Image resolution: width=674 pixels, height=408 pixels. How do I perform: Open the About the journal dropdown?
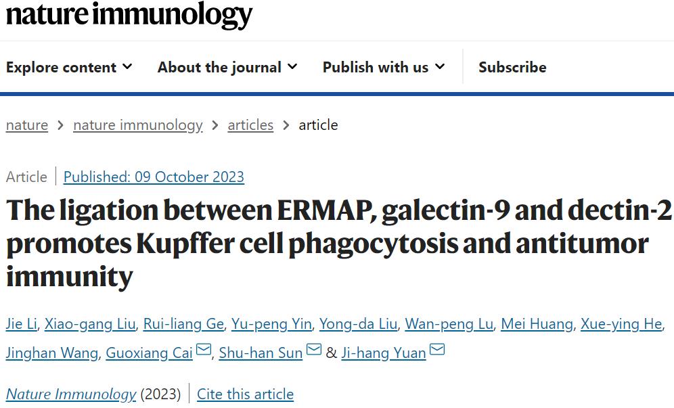(227, 67)
